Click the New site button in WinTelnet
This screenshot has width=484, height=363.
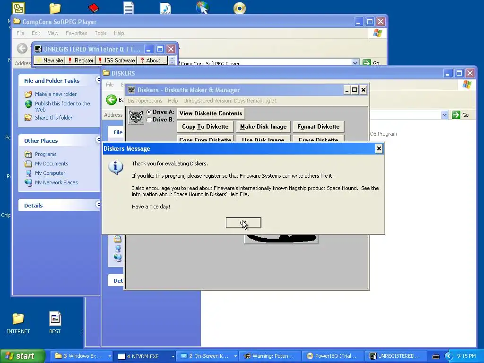49,60
